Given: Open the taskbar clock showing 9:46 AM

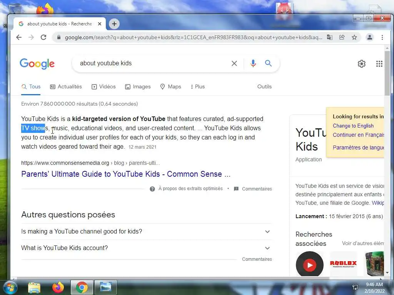Looking at the screenshot, I should [x=374, y=287].
